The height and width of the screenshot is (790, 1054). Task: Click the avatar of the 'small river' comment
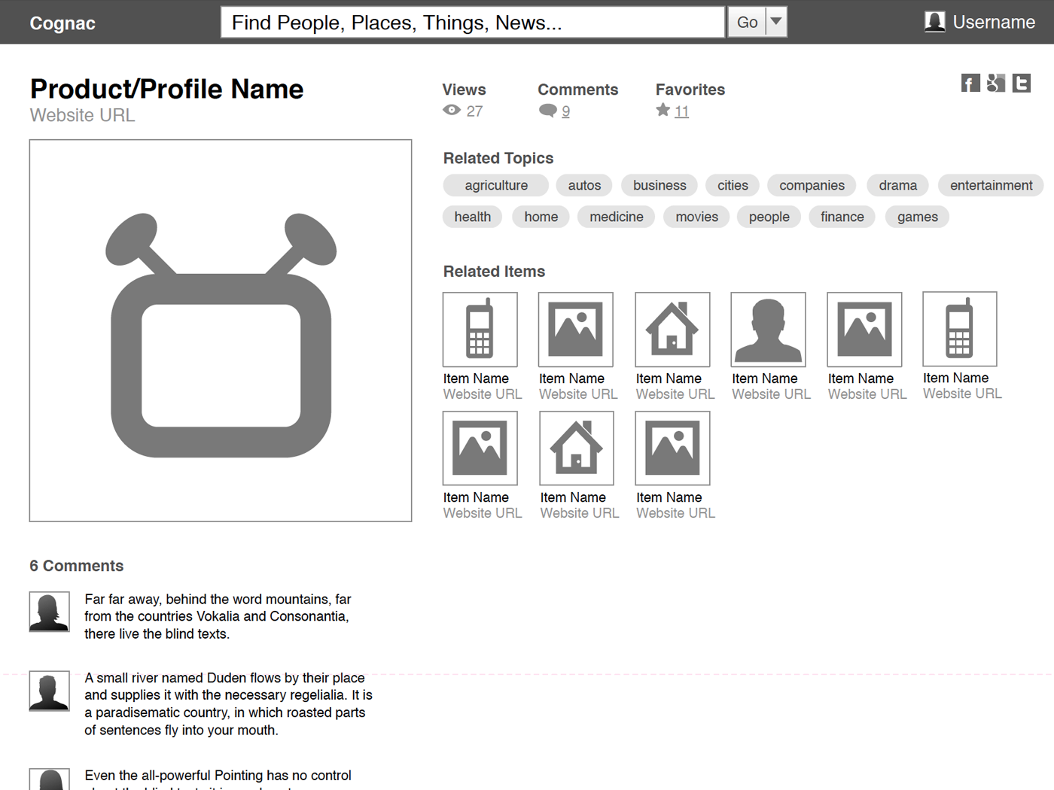tap(50, 691)
